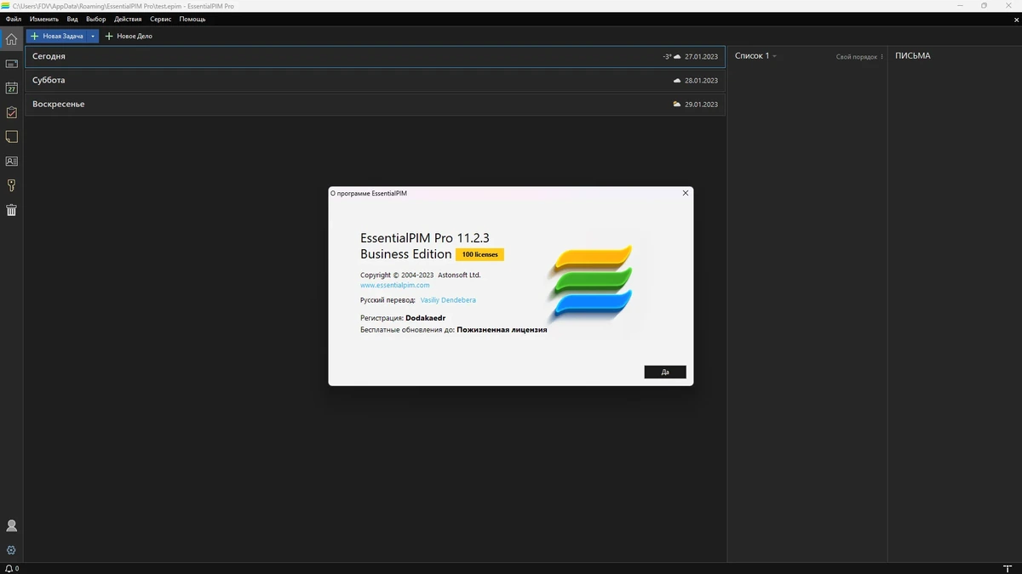Close the inner panel with the X below title bar
This screenshot has height=574, width=1022.
[1016, 19]
